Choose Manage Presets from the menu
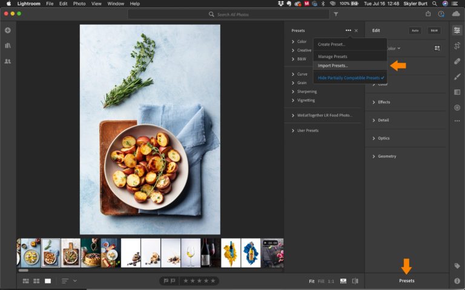Screen dimensions: 465x290 (350, 57)
